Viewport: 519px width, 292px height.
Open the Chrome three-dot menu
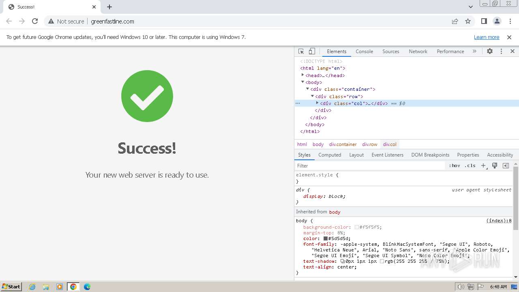pyautogui.click(x=510, y=21)
